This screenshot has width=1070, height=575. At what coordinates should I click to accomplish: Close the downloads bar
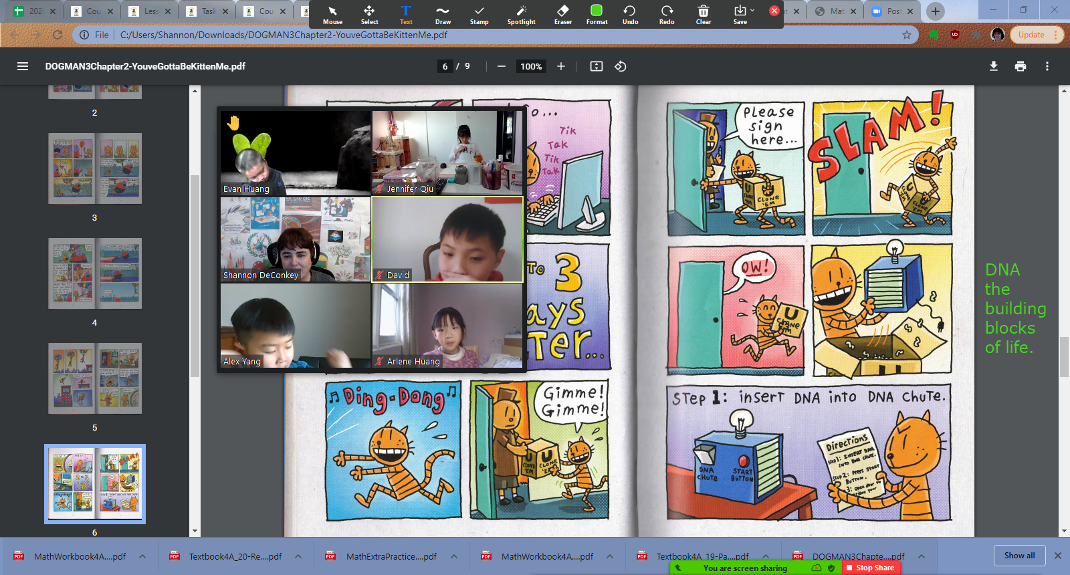pos(1058,556)
